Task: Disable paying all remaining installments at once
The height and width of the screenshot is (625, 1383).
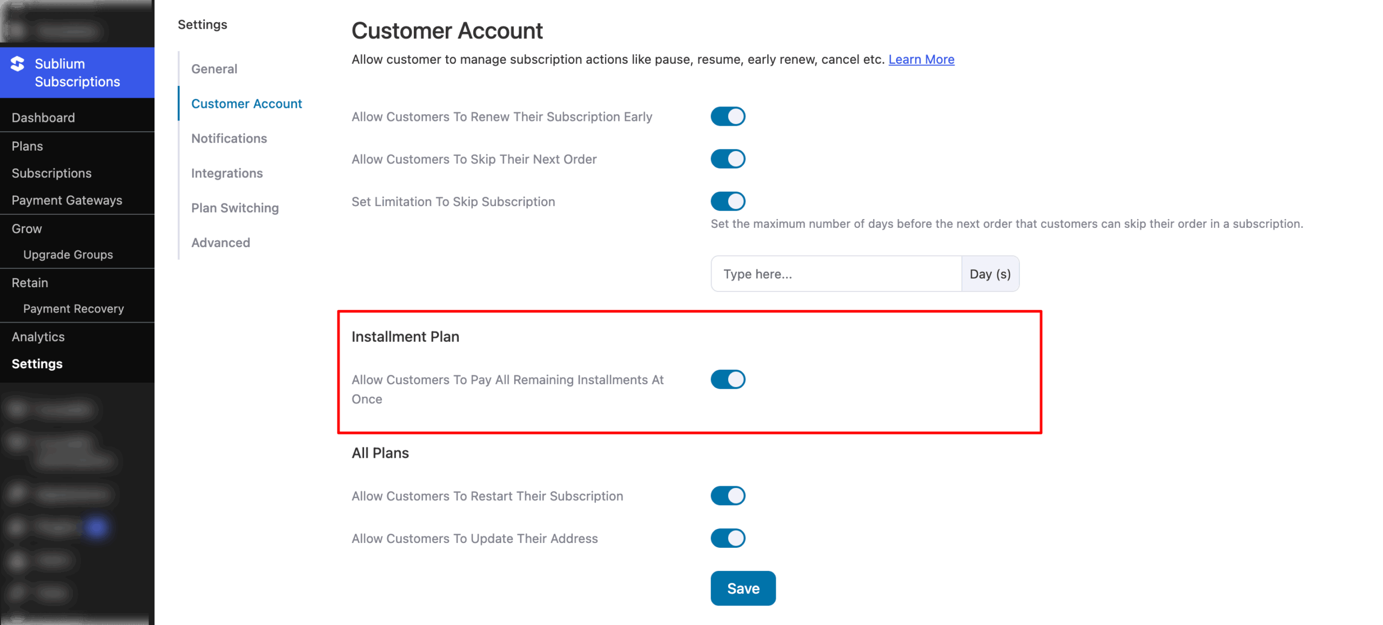Action: point(728,379)
